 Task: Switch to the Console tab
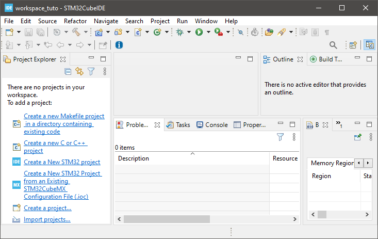[212, 125]
